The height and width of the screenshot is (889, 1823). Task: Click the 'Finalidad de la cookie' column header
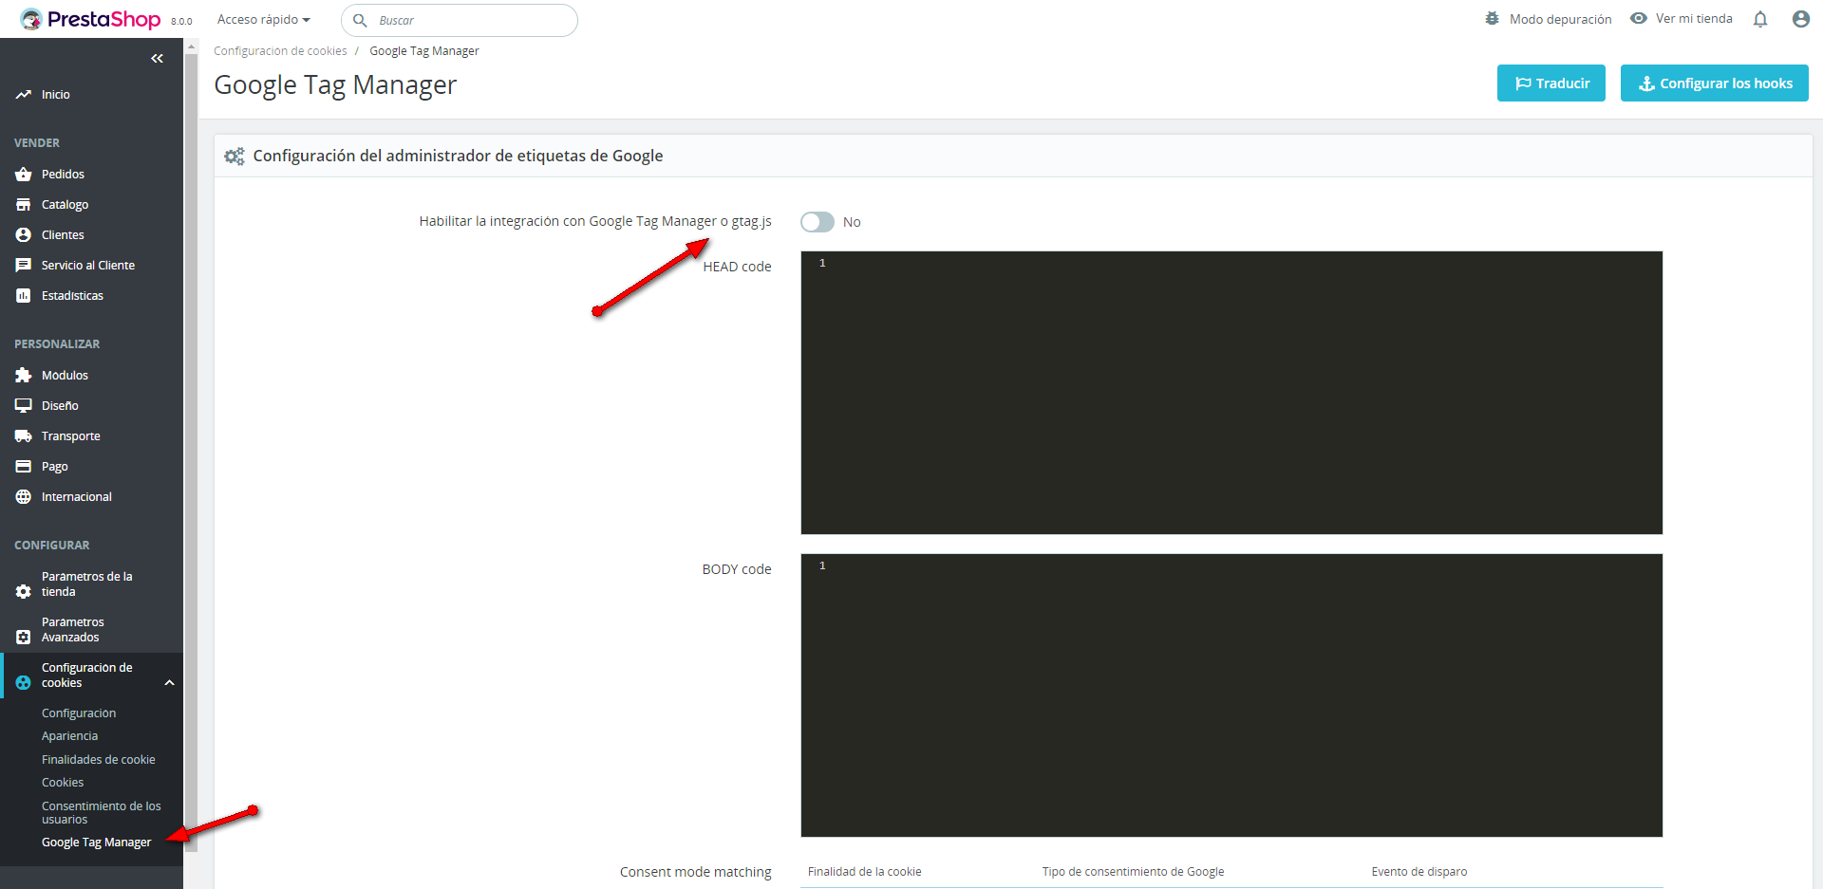point(864,872)
